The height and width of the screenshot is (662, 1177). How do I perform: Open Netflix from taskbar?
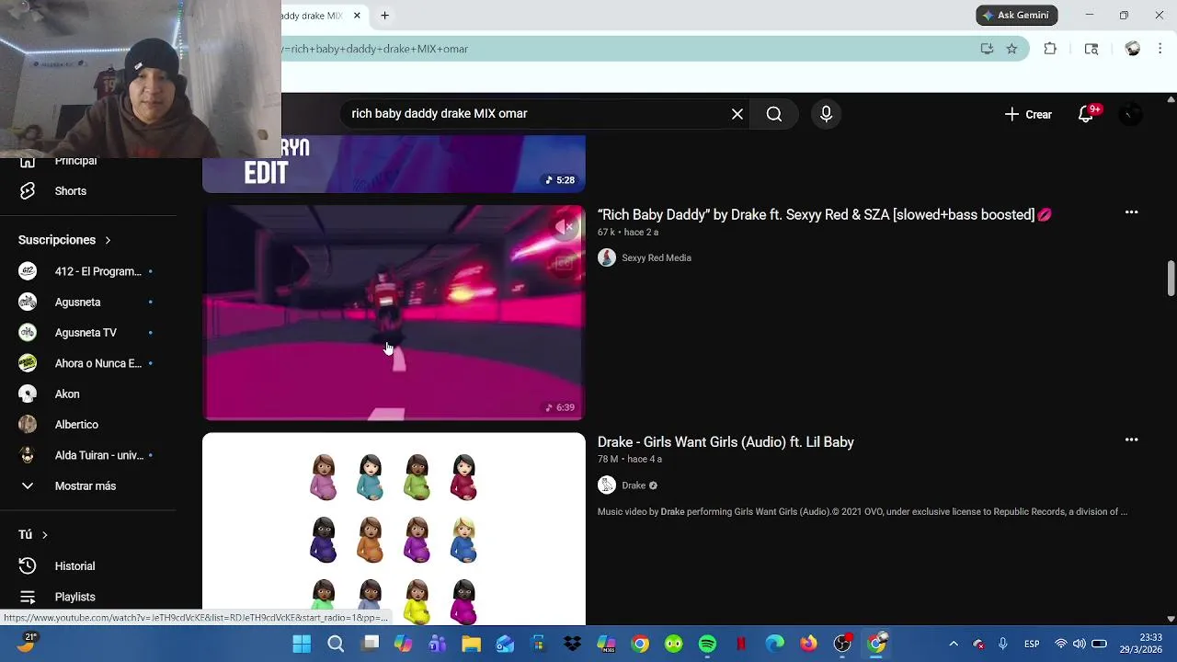(741, 644)
